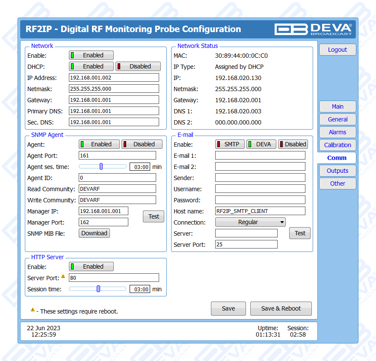Click the Logout button
The width and height of the screenshot is (376, 361).
pos(338,50)
